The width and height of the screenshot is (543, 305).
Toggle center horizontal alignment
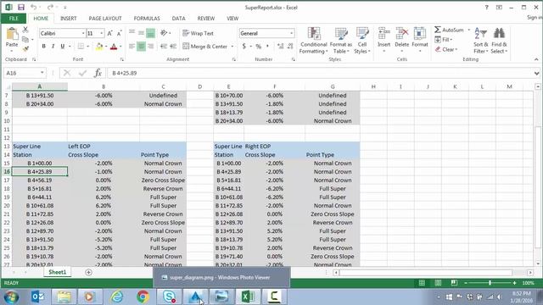142,46
